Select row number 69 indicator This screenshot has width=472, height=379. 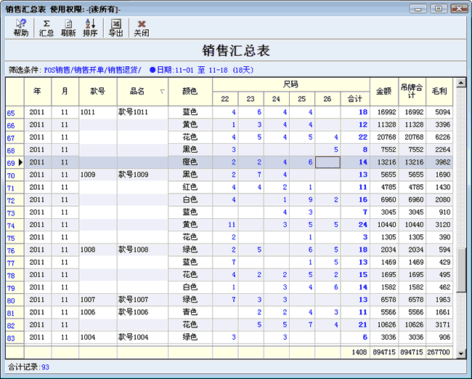(x=15, y=163)
